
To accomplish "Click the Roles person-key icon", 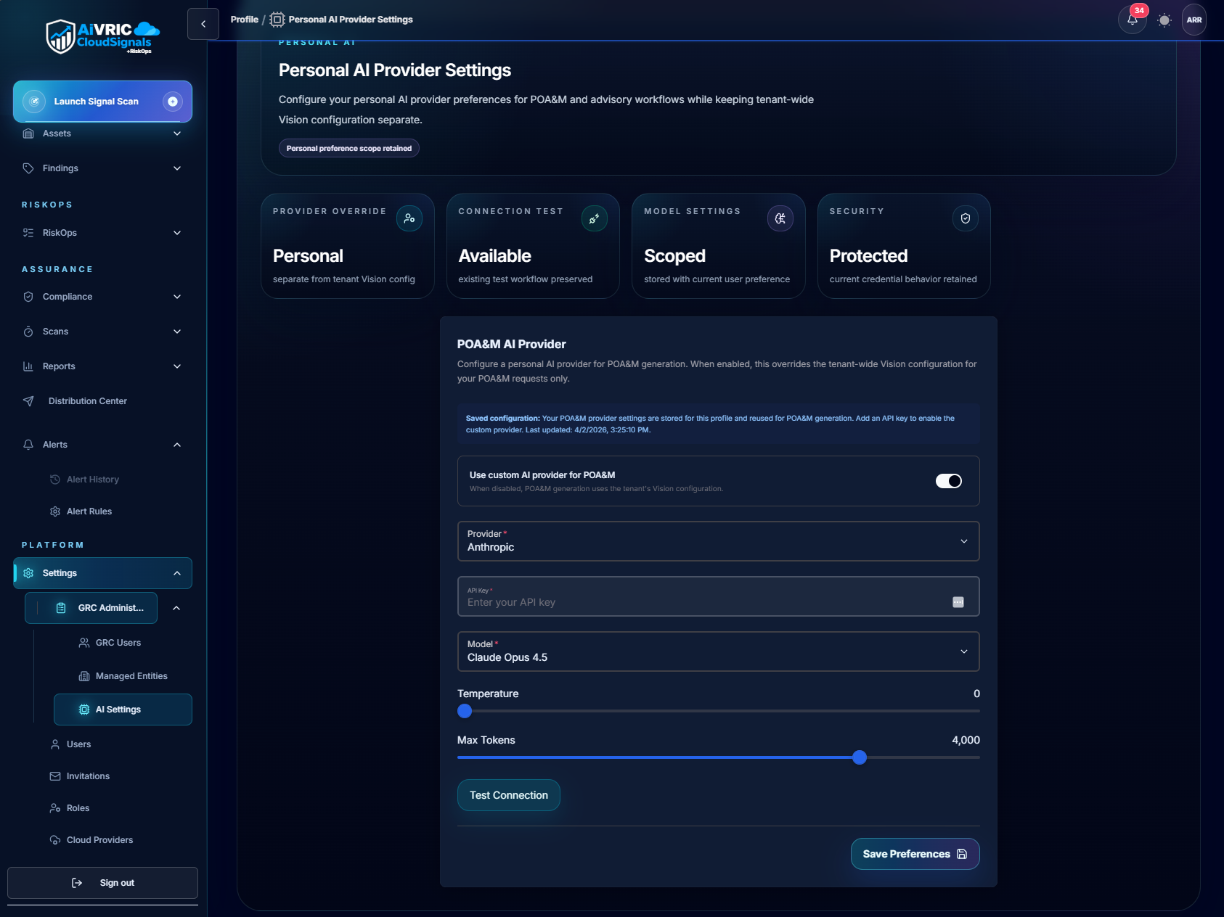I will coord(55,808).
